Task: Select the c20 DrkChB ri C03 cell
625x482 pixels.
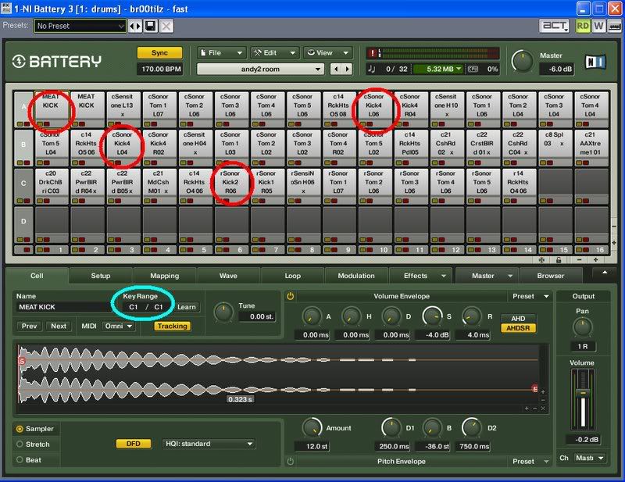Action: pyautogui.click(x=52, y=186)
